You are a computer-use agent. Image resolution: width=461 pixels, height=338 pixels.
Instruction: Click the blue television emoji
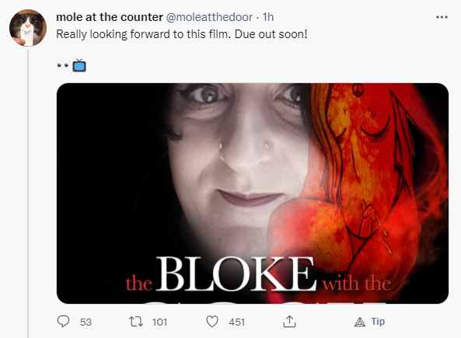(79, 65)
